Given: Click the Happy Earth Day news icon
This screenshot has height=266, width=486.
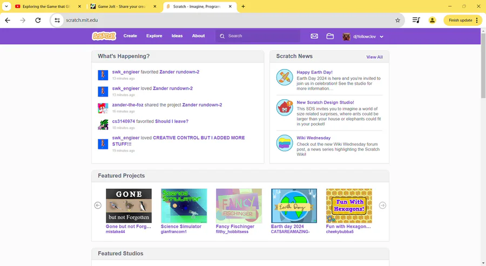Looking at the screenshot, I should (x=285, y=77).
